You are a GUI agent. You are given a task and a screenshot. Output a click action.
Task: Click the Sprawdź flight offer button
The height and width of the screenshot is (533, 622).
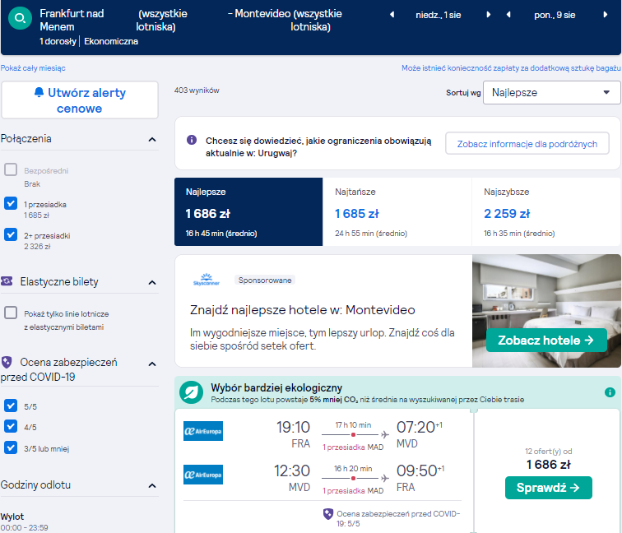tap(548, 488)
